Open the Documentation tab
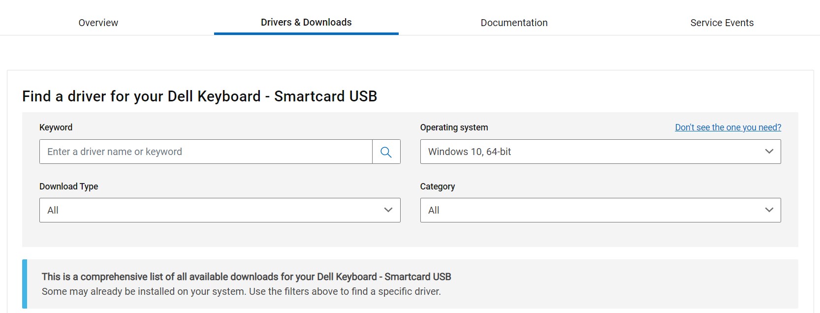The image size is (820, 313). coord(514,23)
